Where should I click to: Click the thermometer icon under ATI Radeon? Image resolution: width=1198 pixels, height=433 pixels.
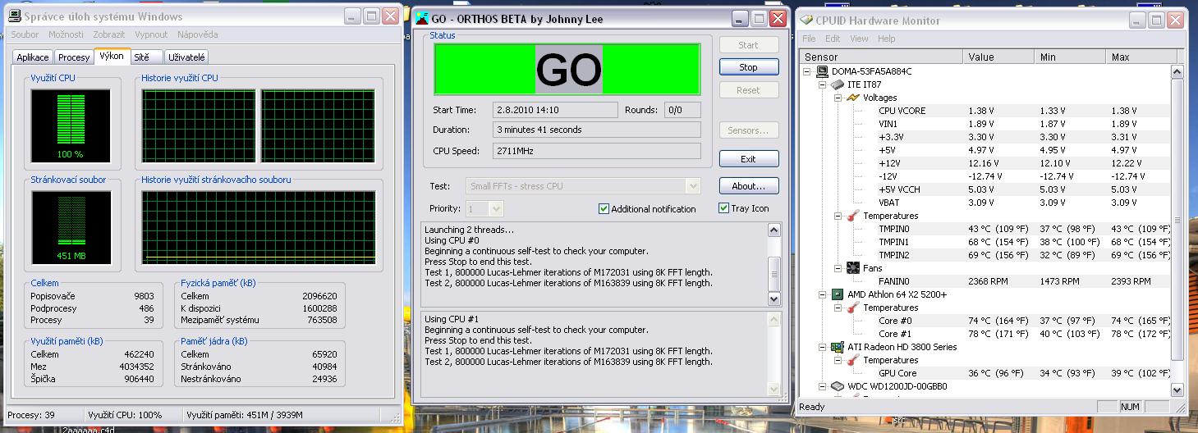(x=852, y=360)
